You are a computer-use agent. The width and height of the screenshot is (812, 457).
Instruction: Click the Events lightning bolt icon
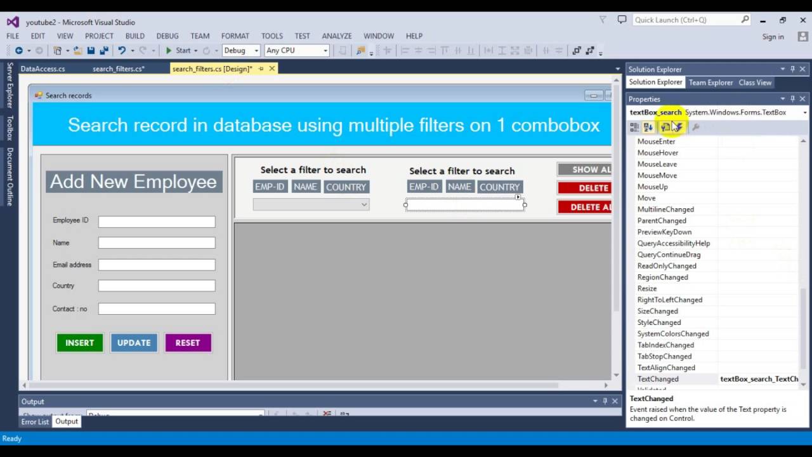click(678, 128)
